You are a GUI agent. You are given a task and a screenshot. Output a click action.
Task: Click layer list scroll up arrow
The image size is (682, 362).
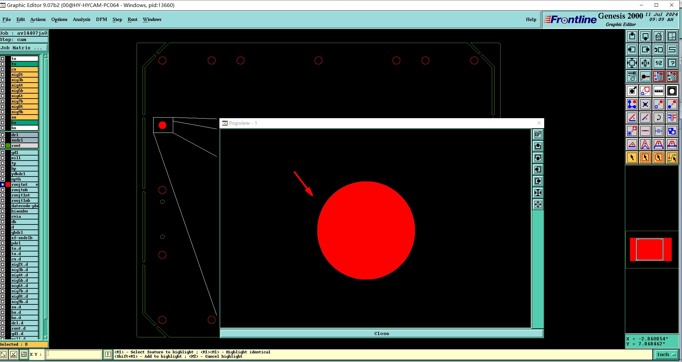pos(46,57)
